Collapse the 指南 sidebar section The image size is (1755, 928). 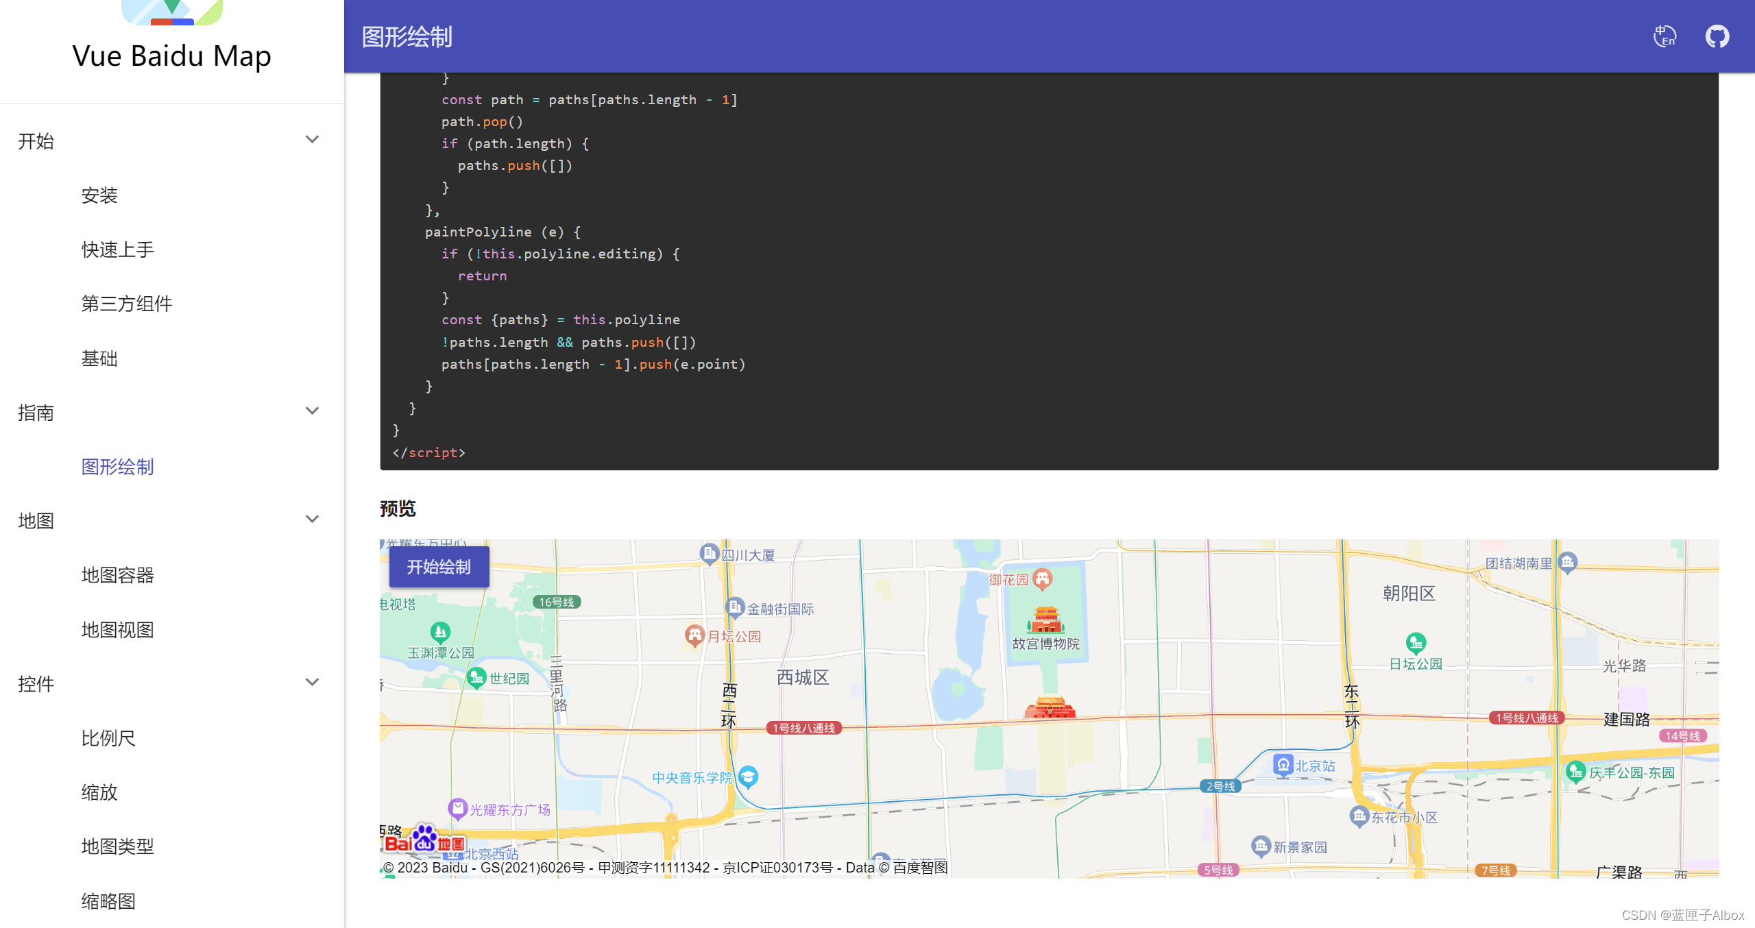click(312, 411)
